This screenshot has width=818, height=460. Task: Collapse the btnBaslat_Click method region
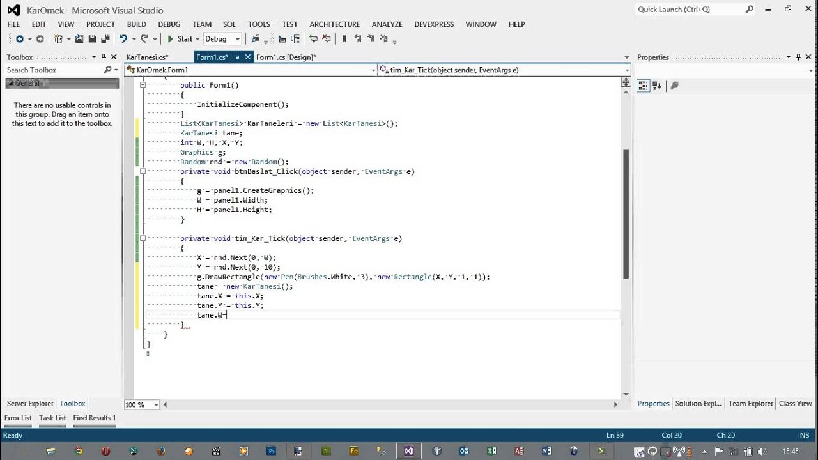click(x=143, y=171)
